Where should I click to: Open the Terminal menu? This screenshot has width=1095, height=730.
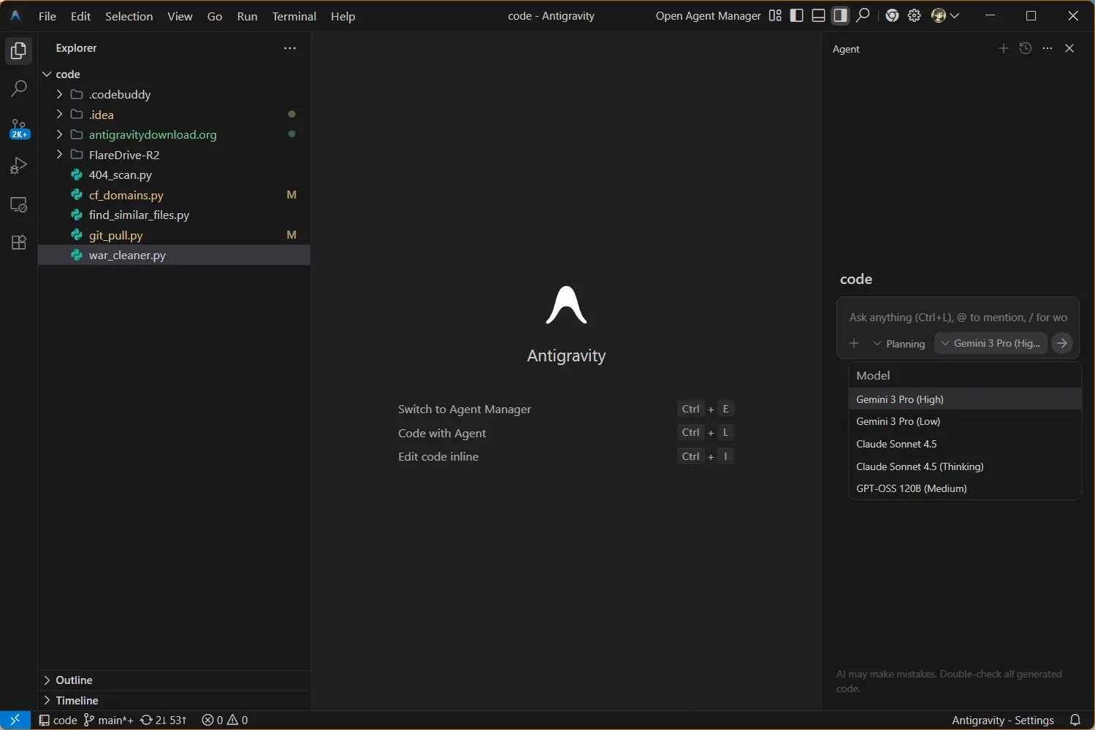coord(294,16)
